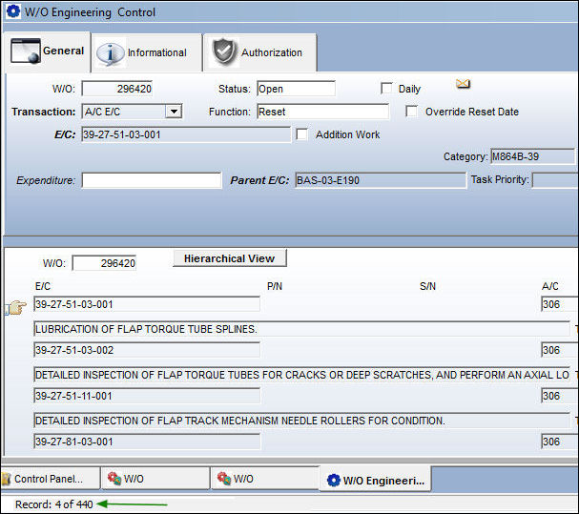Open the Authorization tab

pos(260,52)
